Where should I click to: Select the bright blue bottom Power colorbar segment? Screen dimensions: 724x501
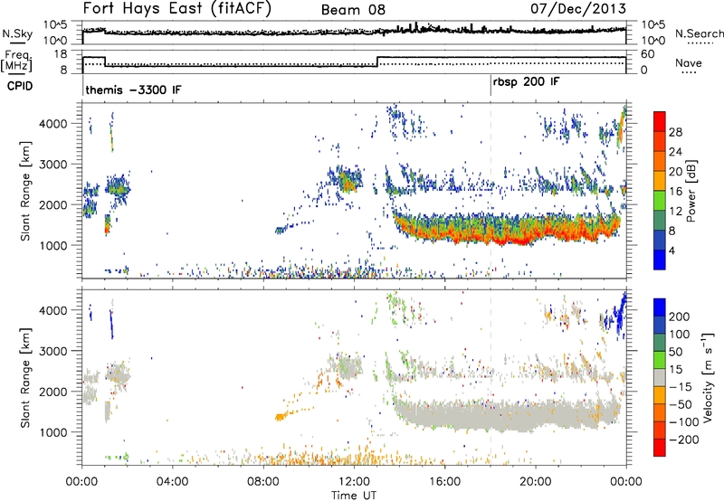point(660,260)
